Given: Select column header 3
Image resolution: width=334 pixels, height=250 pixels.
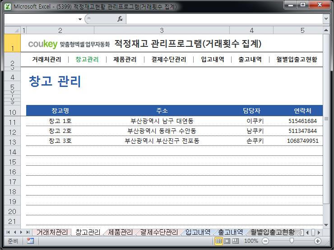Looking at the screenshot, I should click(162, 30).
